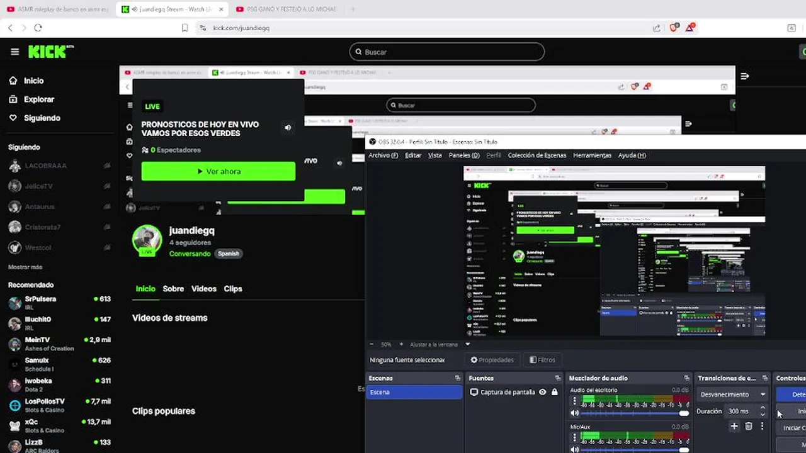The height and width of the screenshot is (453, 806).
Task: Increase Duración with the up arrow
Action: coord(763,408)
